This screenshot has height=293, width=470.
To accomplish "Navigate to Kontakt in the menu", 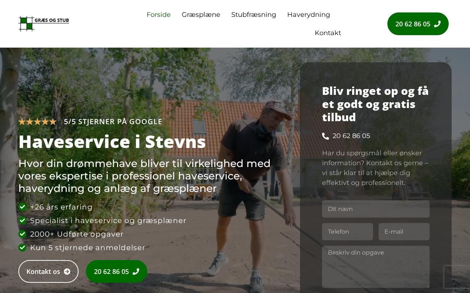I will click(328, 33).
